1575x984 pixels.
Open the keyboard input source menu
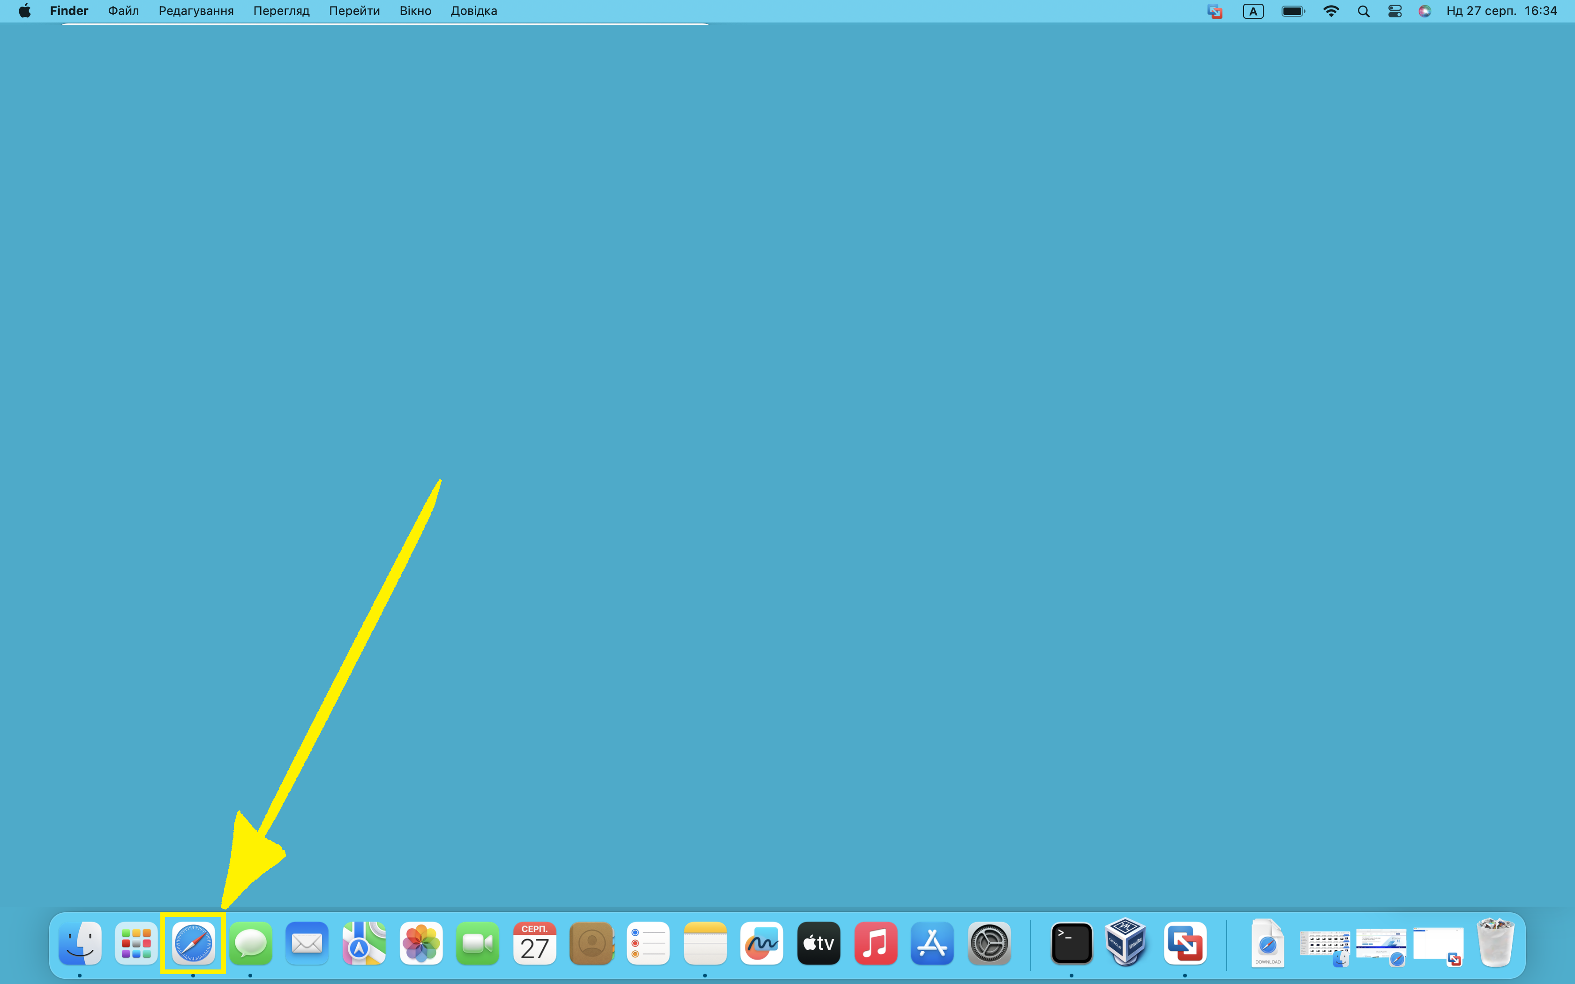coord(1253,11)
